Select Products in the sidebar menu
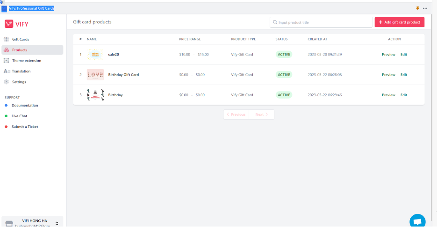Viewport: 437px width, 227px height. [20, 50]
